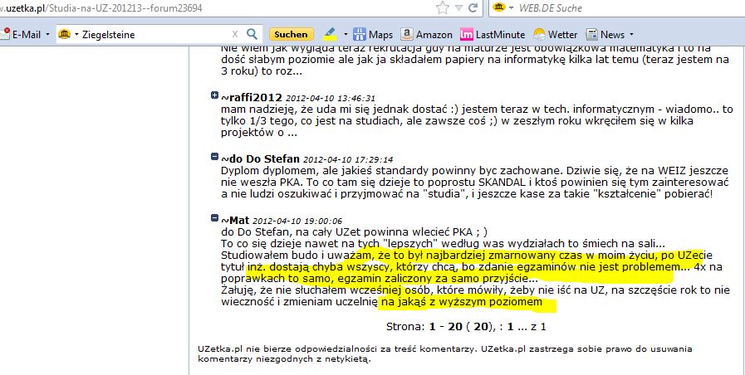The height and width of the screenshot is (375, 745).
Task: Open Maps from the toolbar
Action: pyautogui.click(x=373, y=35)
